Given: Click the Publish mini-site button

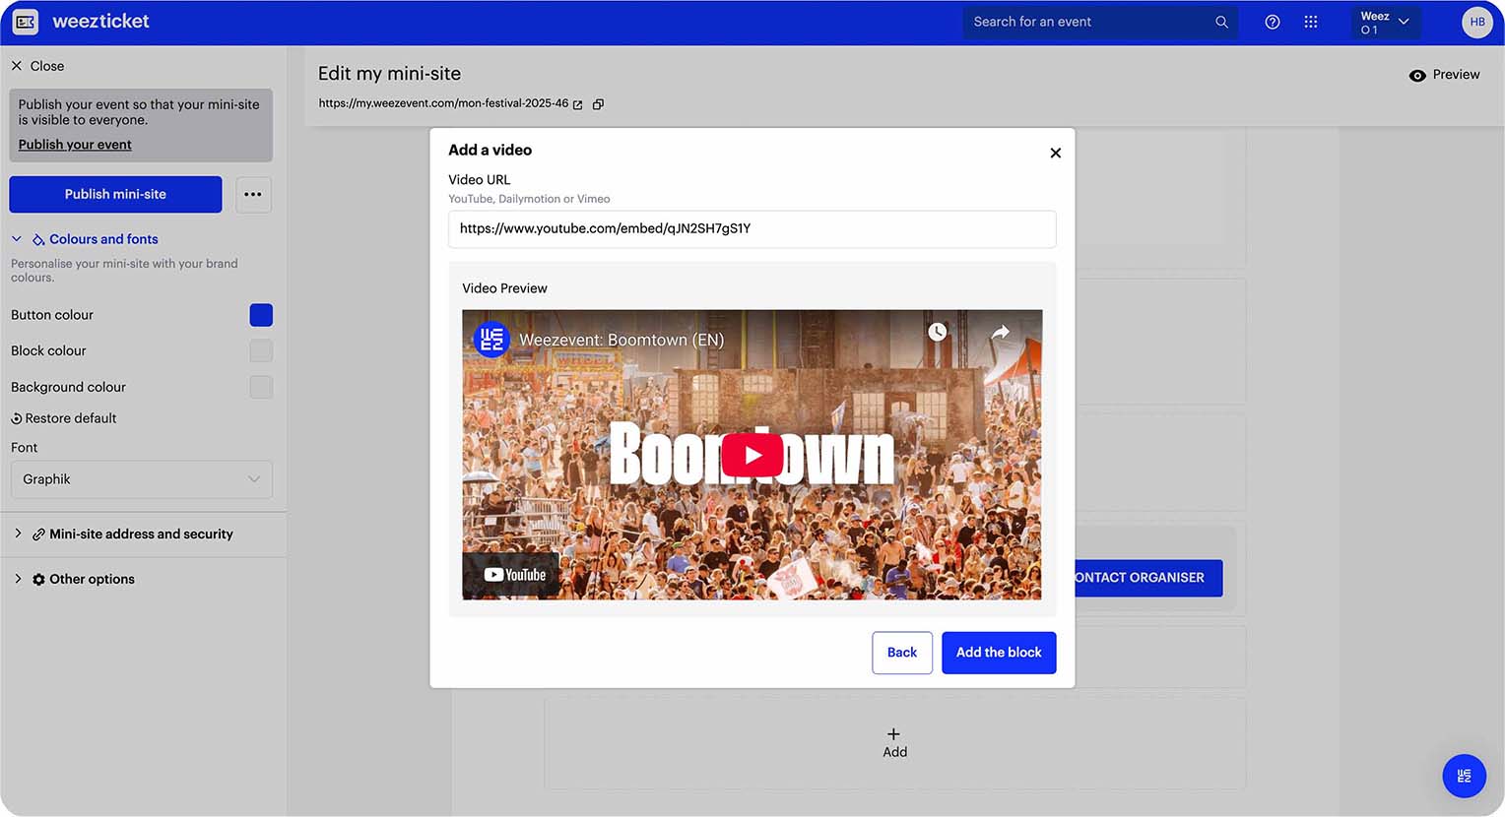Looking at the screenshot, I should [114, 194].
